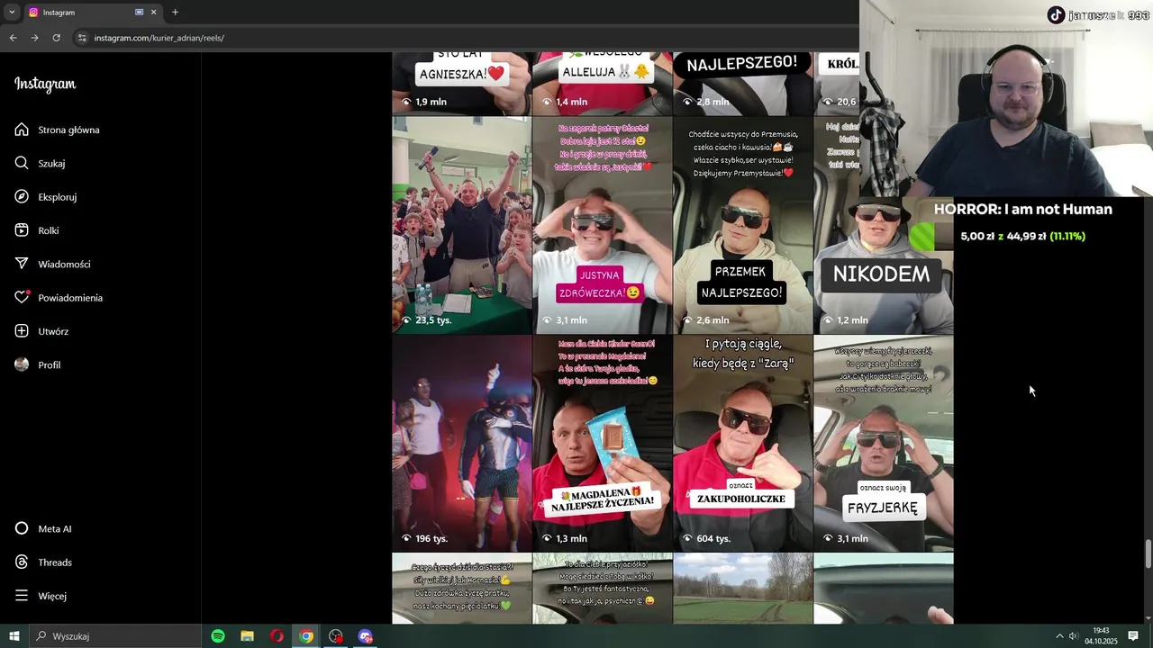Screen dimensions: 1153x648
Task: Click the Wyszukaj taskbar search box
Action: [115, 636]
